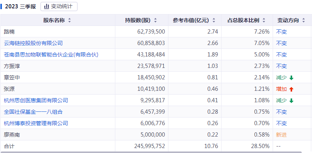Sort by 参考市值(亿元) column arrows
The height and width of the screenshot is (153, 312).
[213, 21]
